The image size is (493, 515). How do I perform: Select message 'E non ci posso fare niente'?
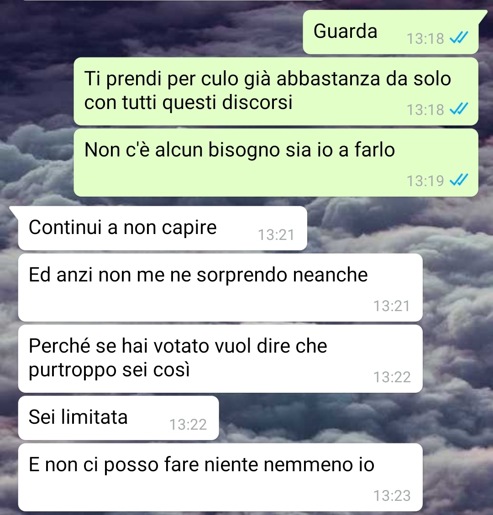220,477
